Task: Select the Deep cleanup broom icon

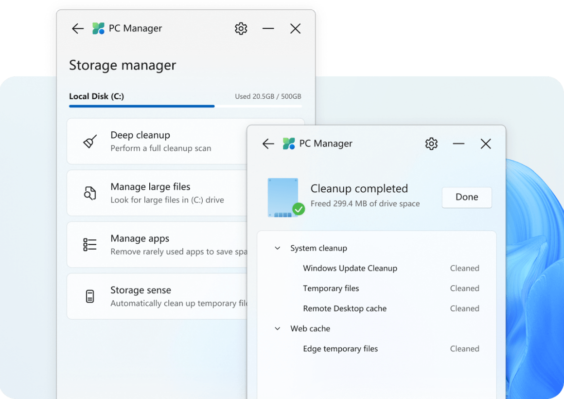Action: pos(89,141)
